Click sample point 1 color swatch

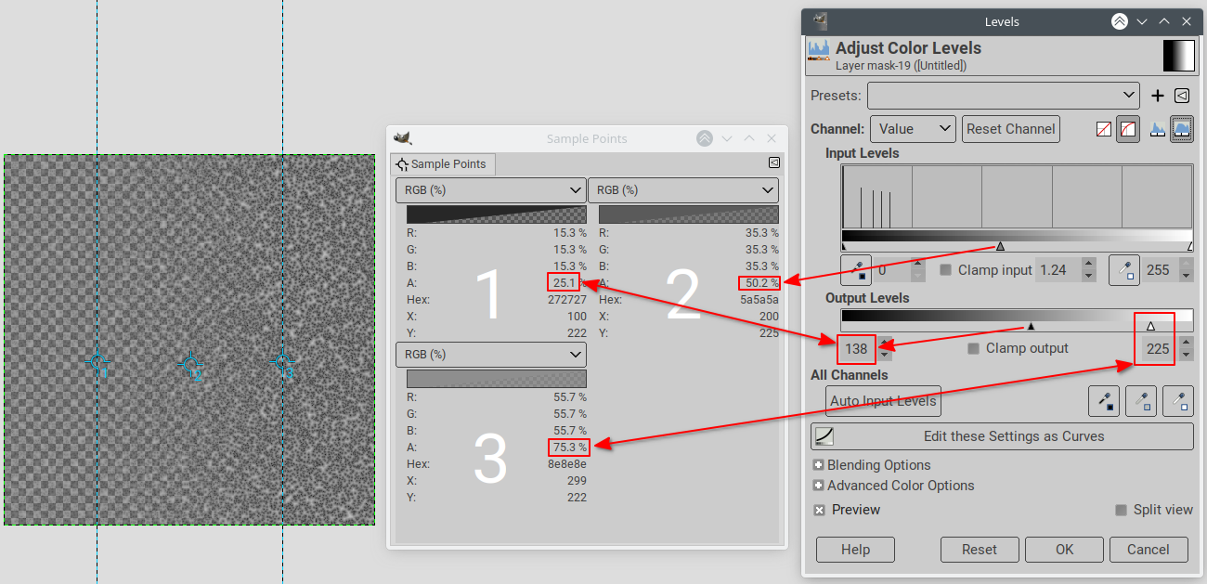[497, 214]
